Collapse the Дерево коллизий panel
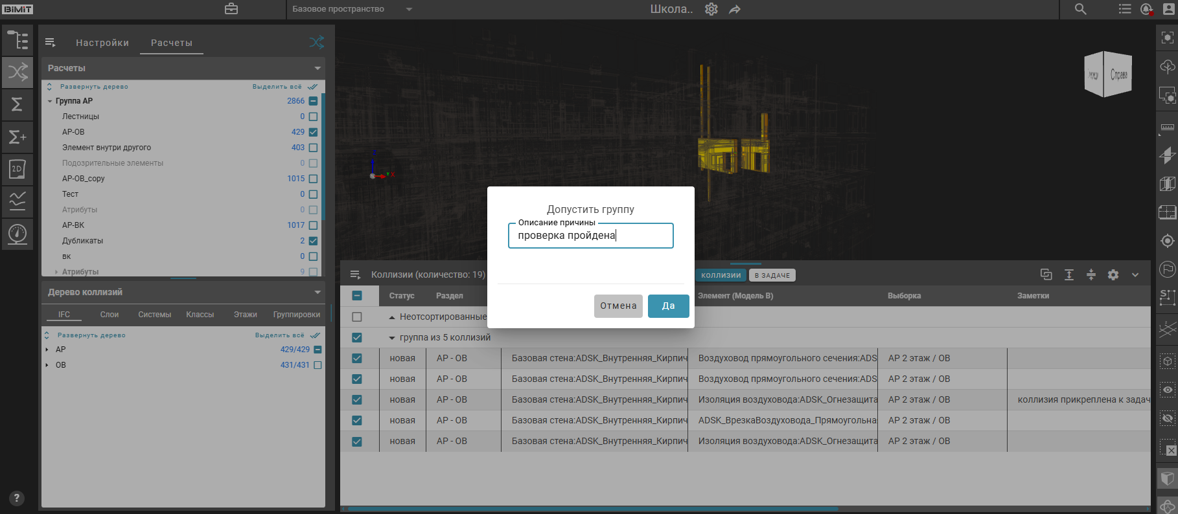 [x=318, y=293]
